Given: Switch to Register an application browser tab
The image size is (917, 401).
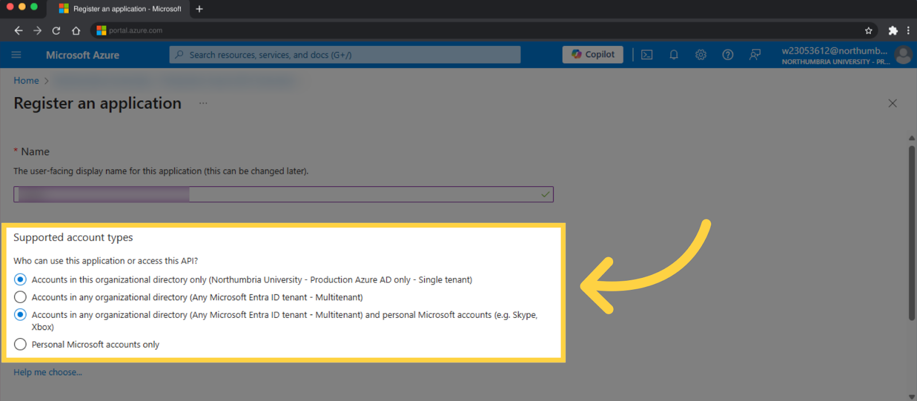Looking at the screenshot, I should click(120, 9).
